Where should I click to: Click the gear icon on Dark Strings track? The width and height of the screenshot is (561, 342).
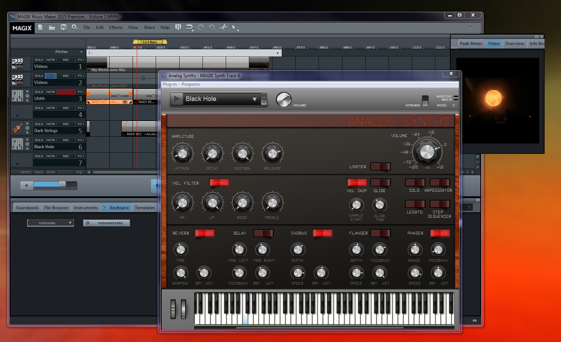click(x=27, y=128)
